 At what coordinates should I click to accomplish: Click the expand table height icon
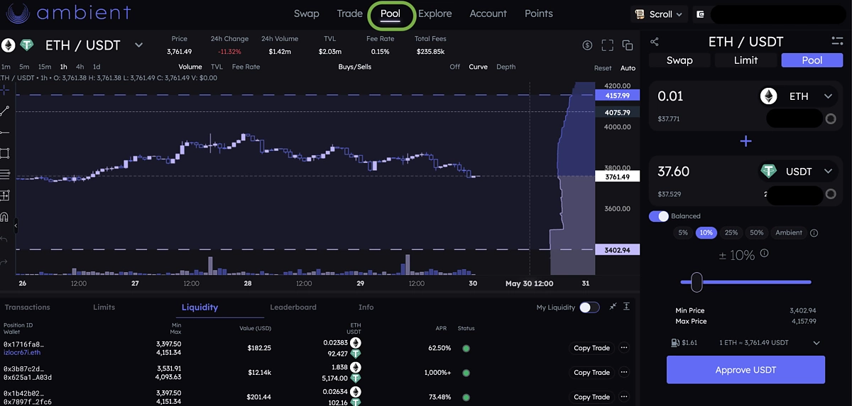coord(627,306)
